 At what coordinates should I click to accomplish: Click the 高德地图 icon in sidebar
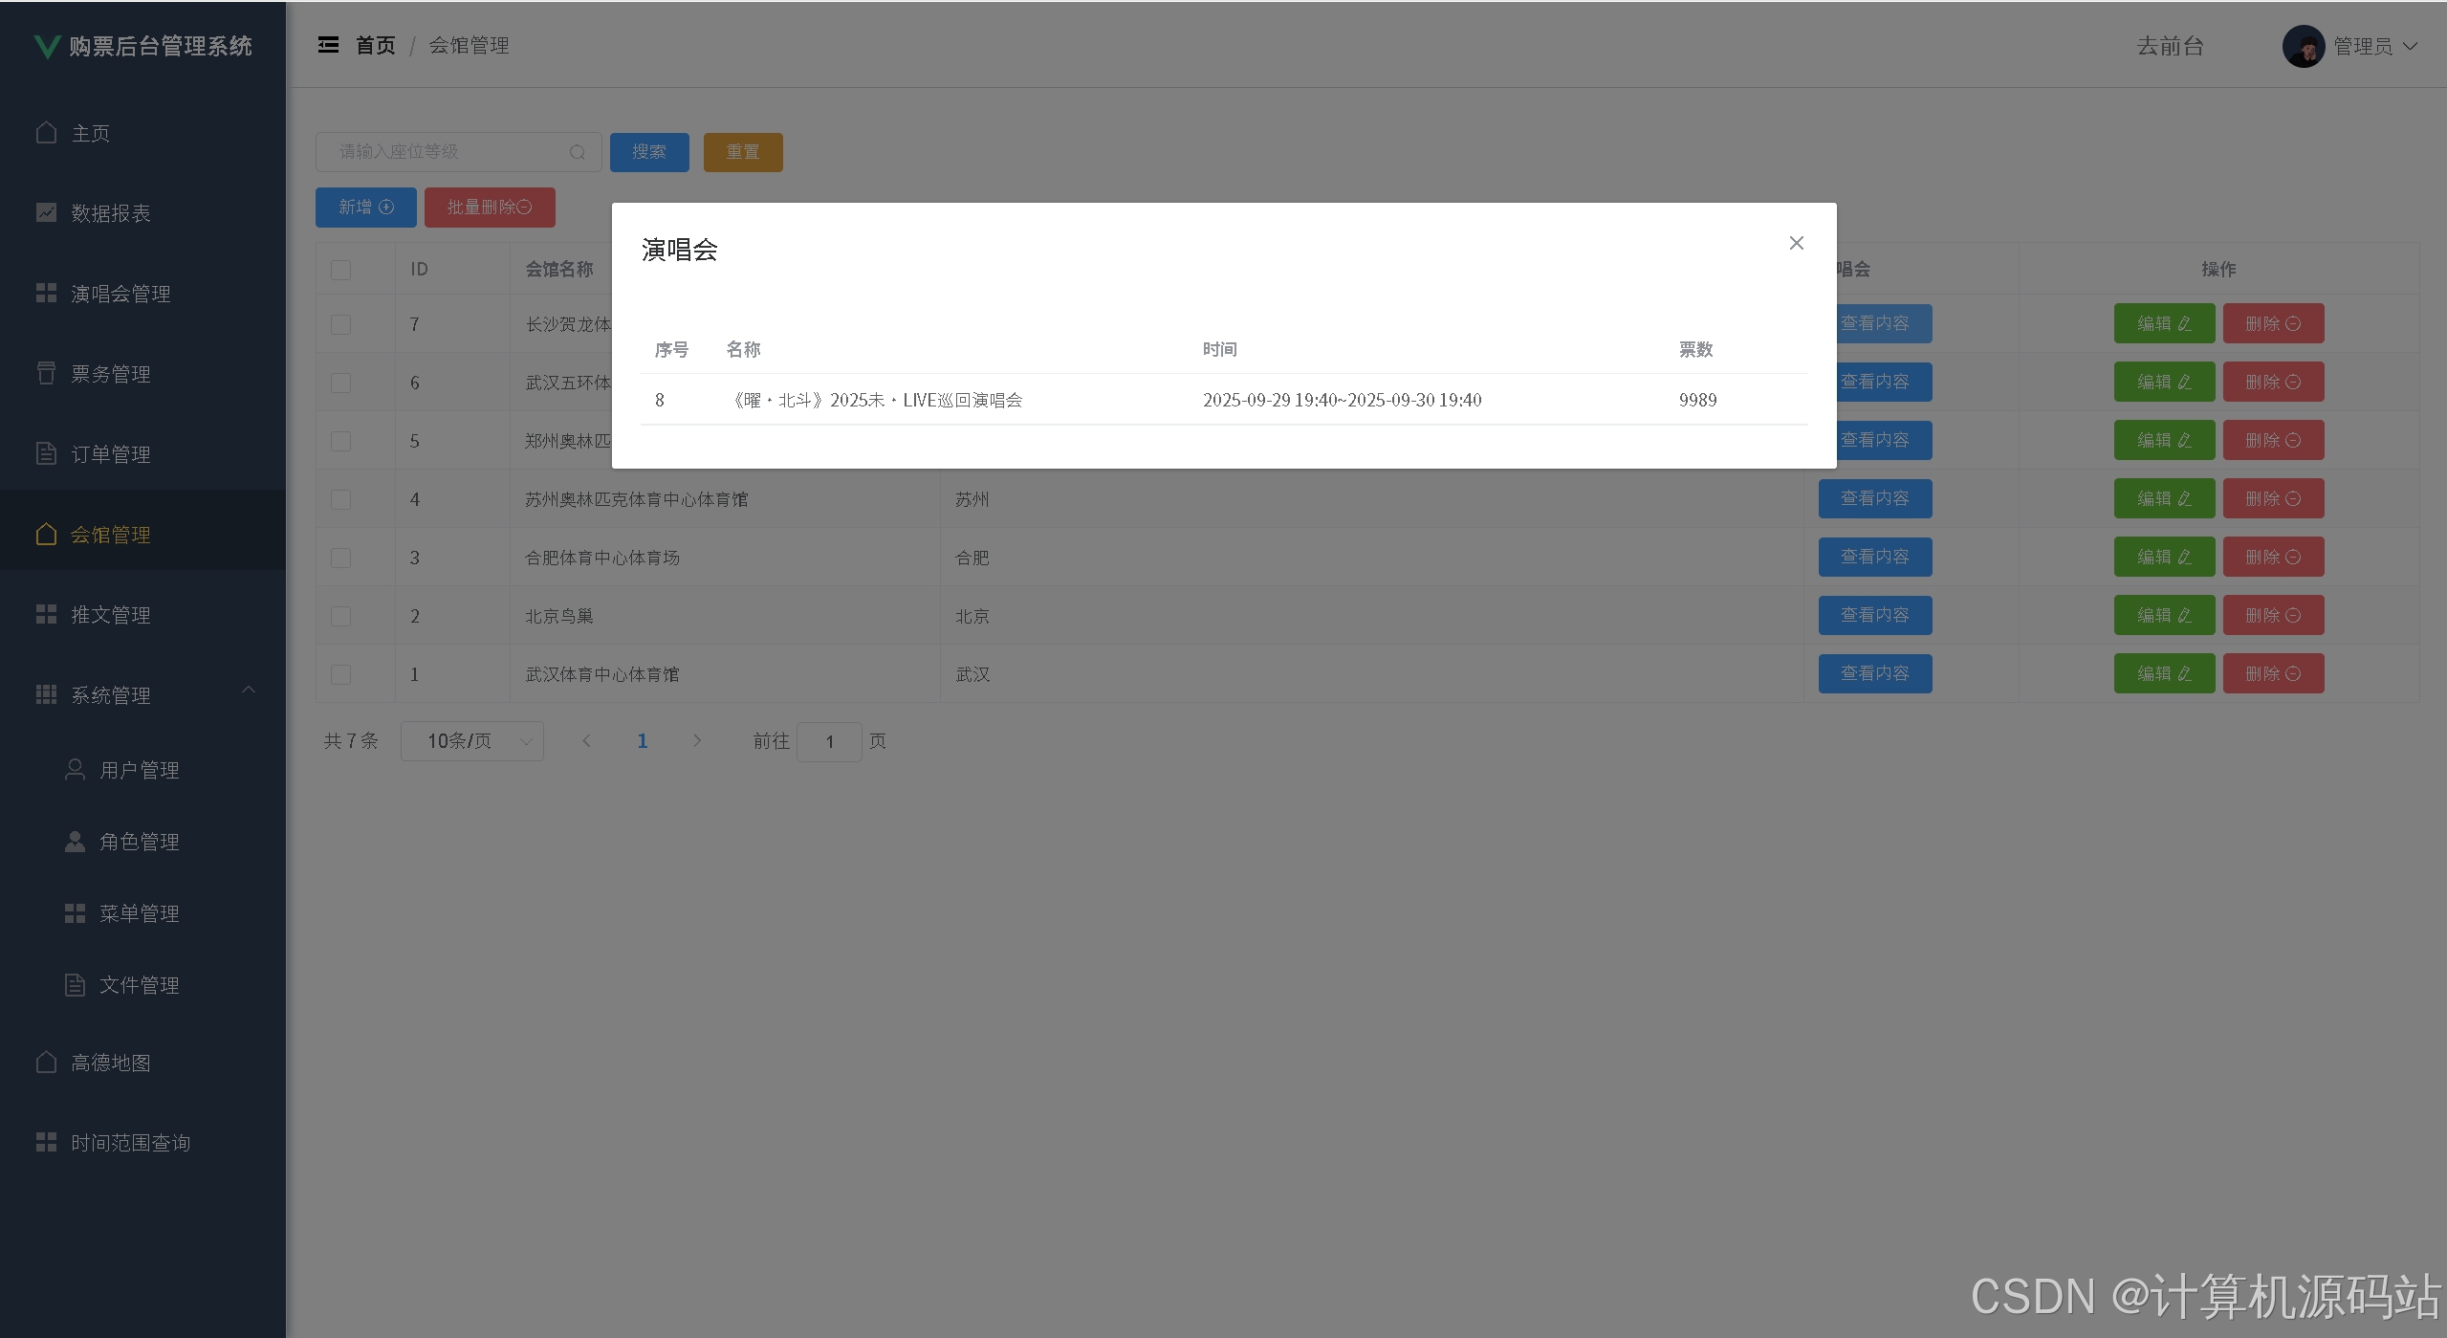coord(46,1062)
